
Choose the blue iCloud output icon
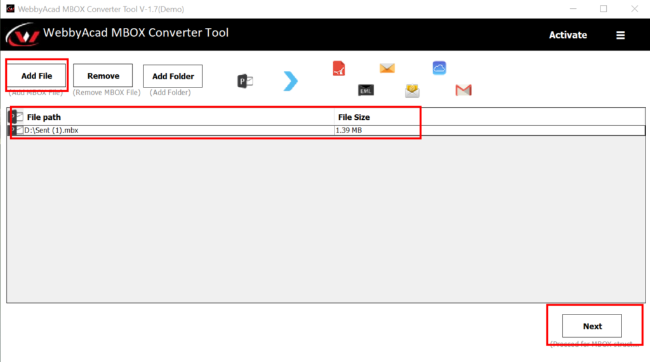coord(439,68)
